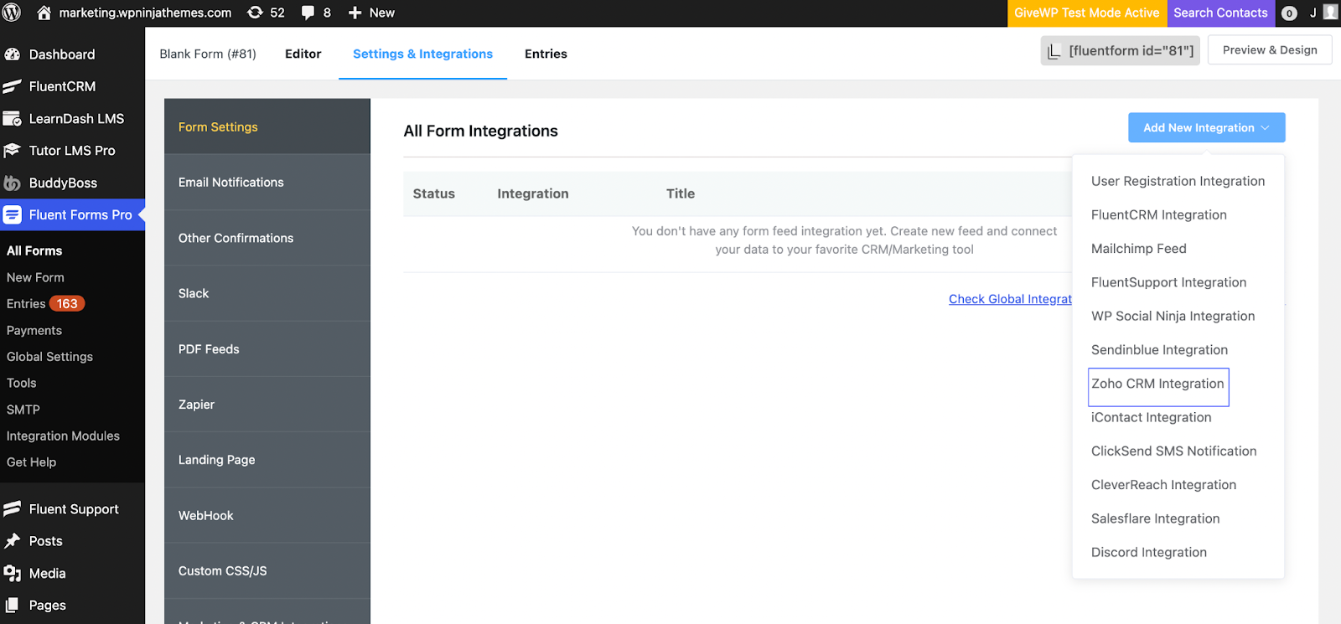Viewport: 1341px width, 624px height.
Task: Choose iContact Integration option
Action: click(1151, 417)
